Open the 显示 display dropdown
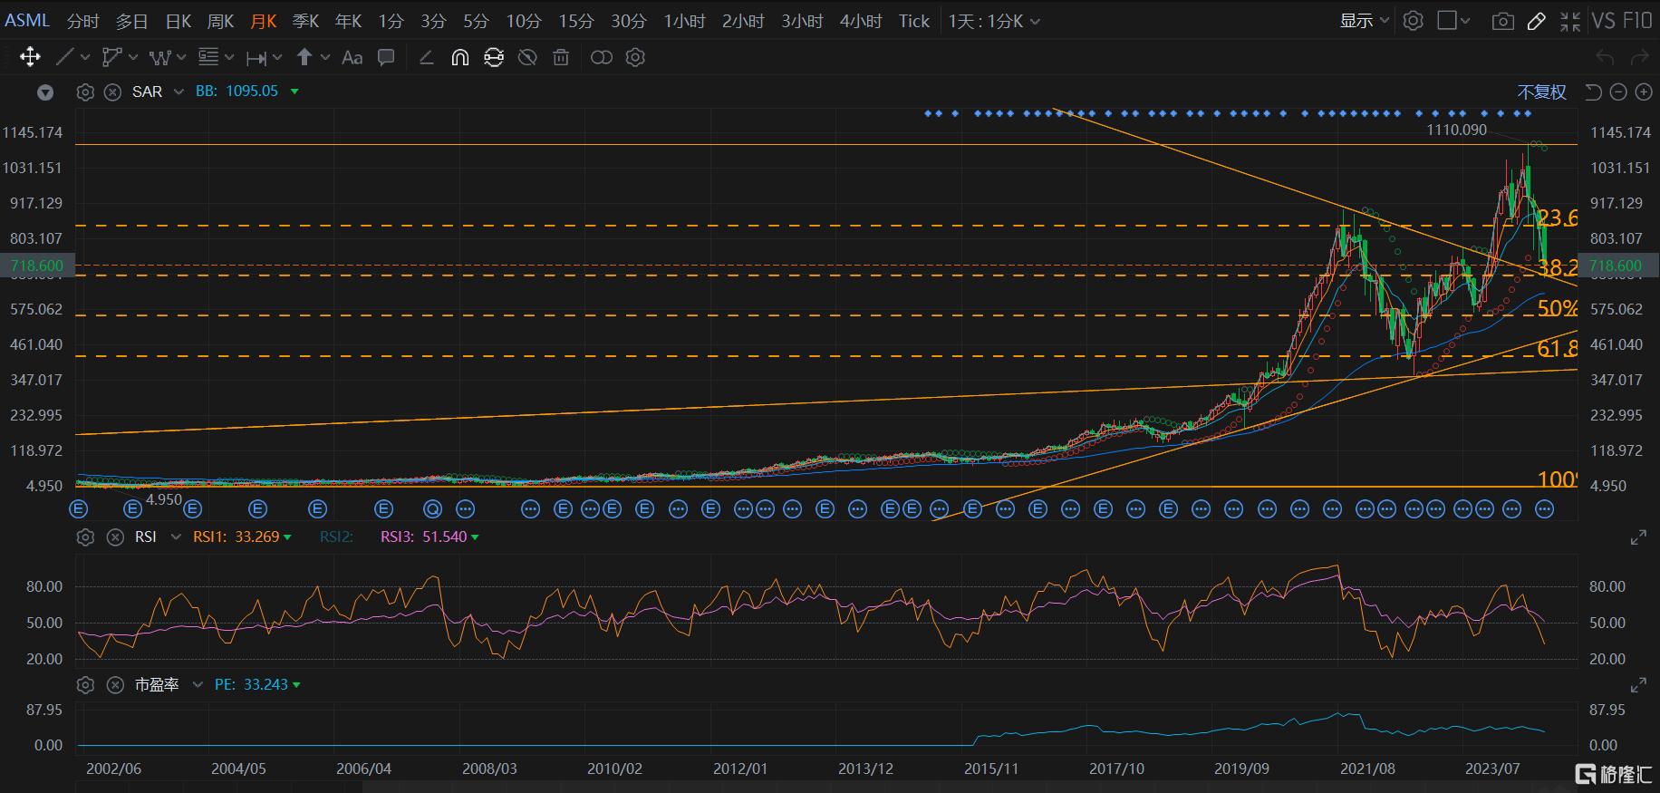The height and width of the screenshot is (793, 1660). pyautogui.click(x=1365, y=20)
